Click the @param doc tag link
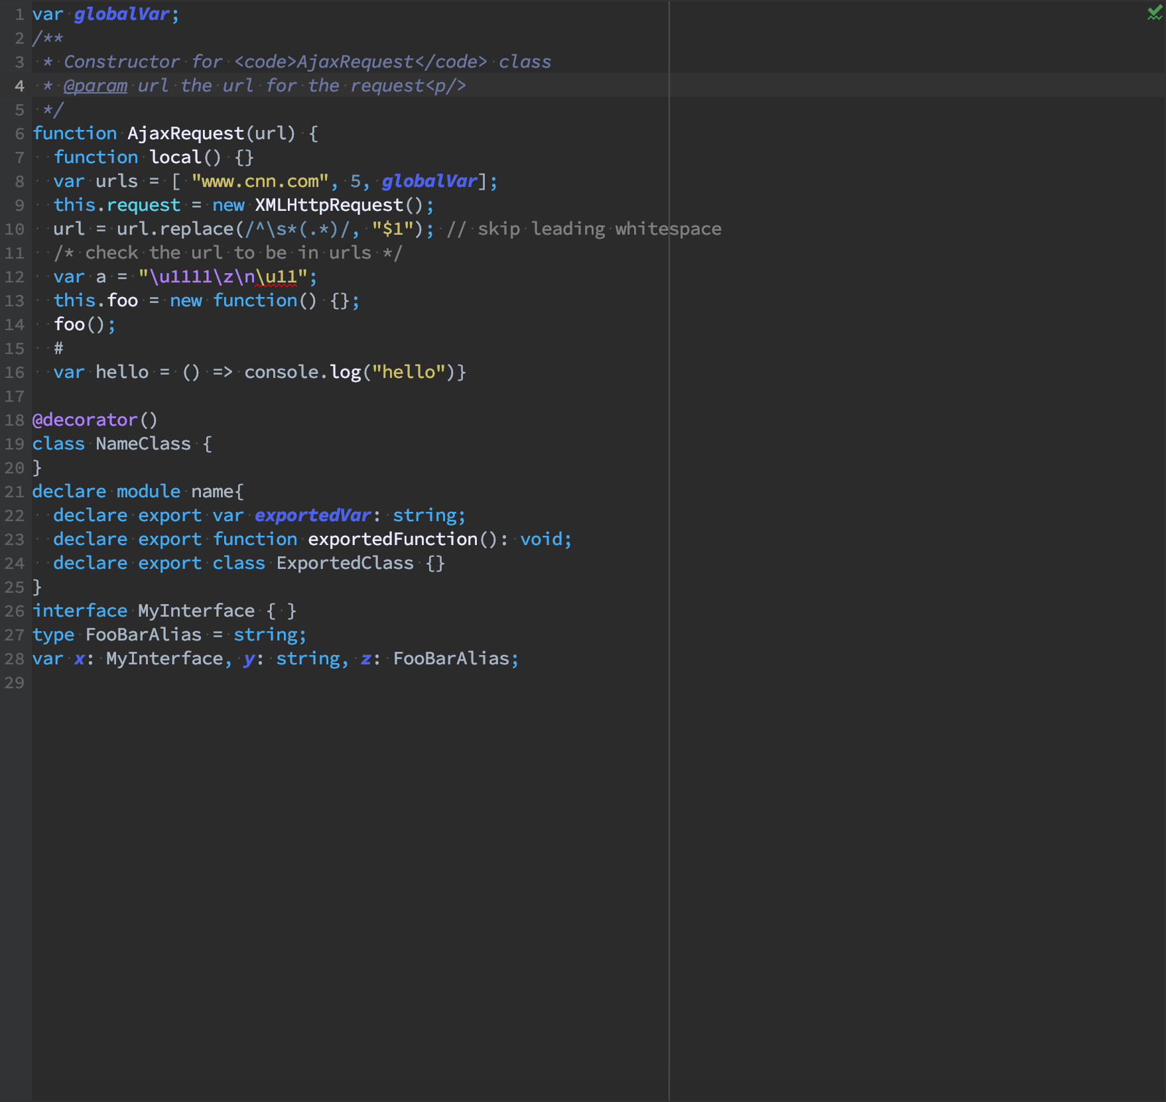Viewport: 1166px width, 1102px height. (96, 86)
